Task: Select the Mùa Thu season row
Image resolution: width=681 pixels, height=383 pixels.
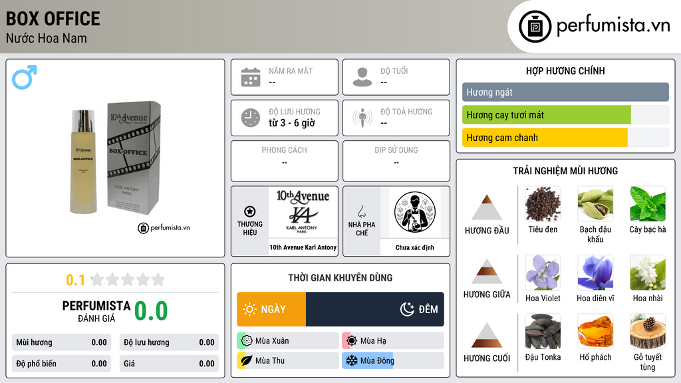Action: [x=288, y=360]
